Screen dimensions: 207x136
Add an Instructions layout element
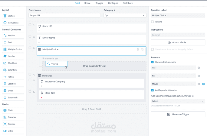click(x=13, y=23)
